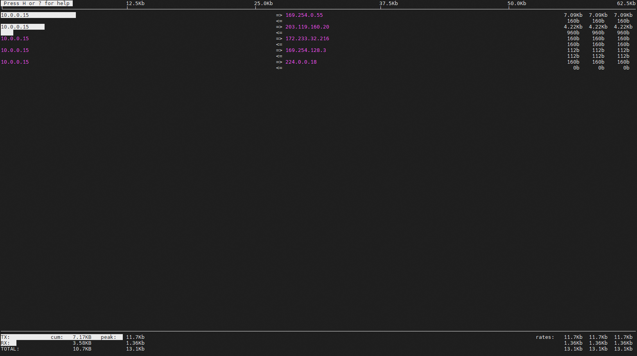The width and height of the screenshot is (637, 356).
Task: Click destination address 169.254.0.55
Action: [304, 15]
